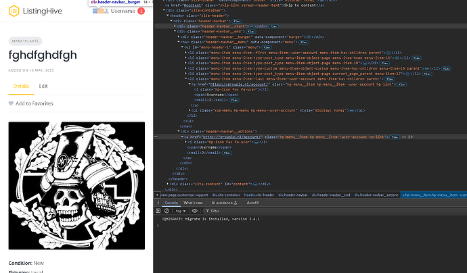The image size is (467, 273).
Task: Toggle the console sidebar icon
Action: point(158,211)
